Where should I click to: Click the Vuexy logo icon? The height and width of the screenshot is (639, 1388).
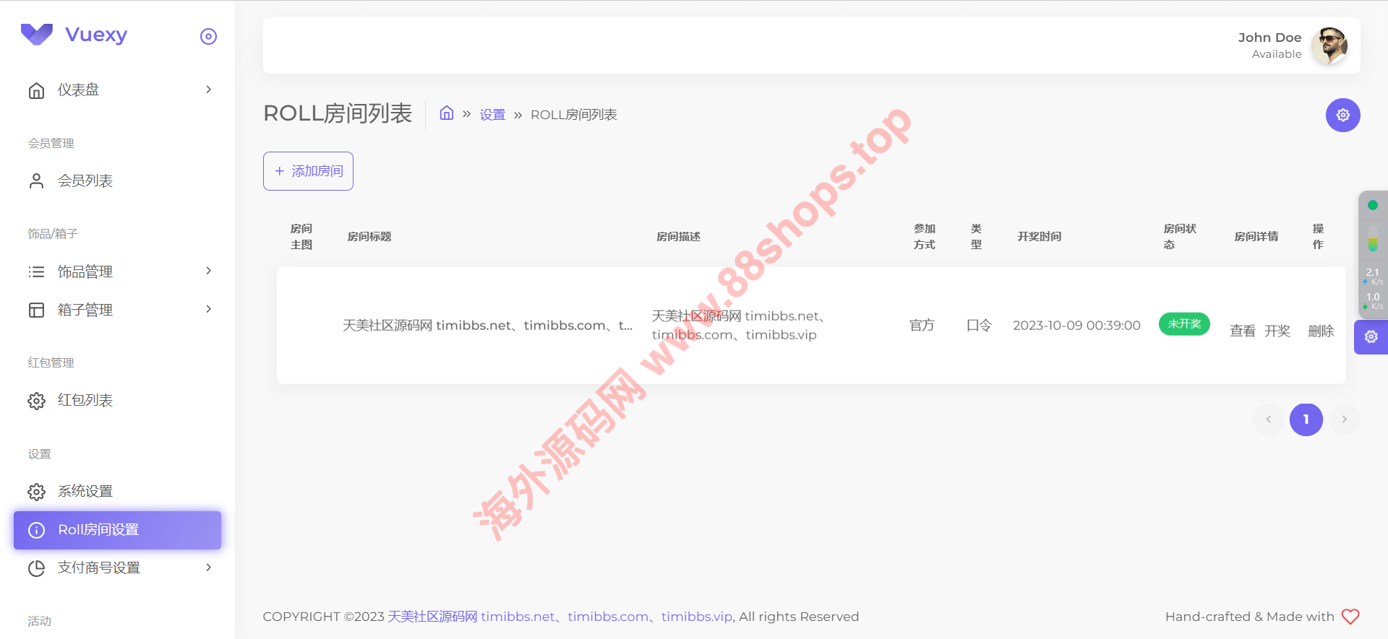click(x=37, y=34)
